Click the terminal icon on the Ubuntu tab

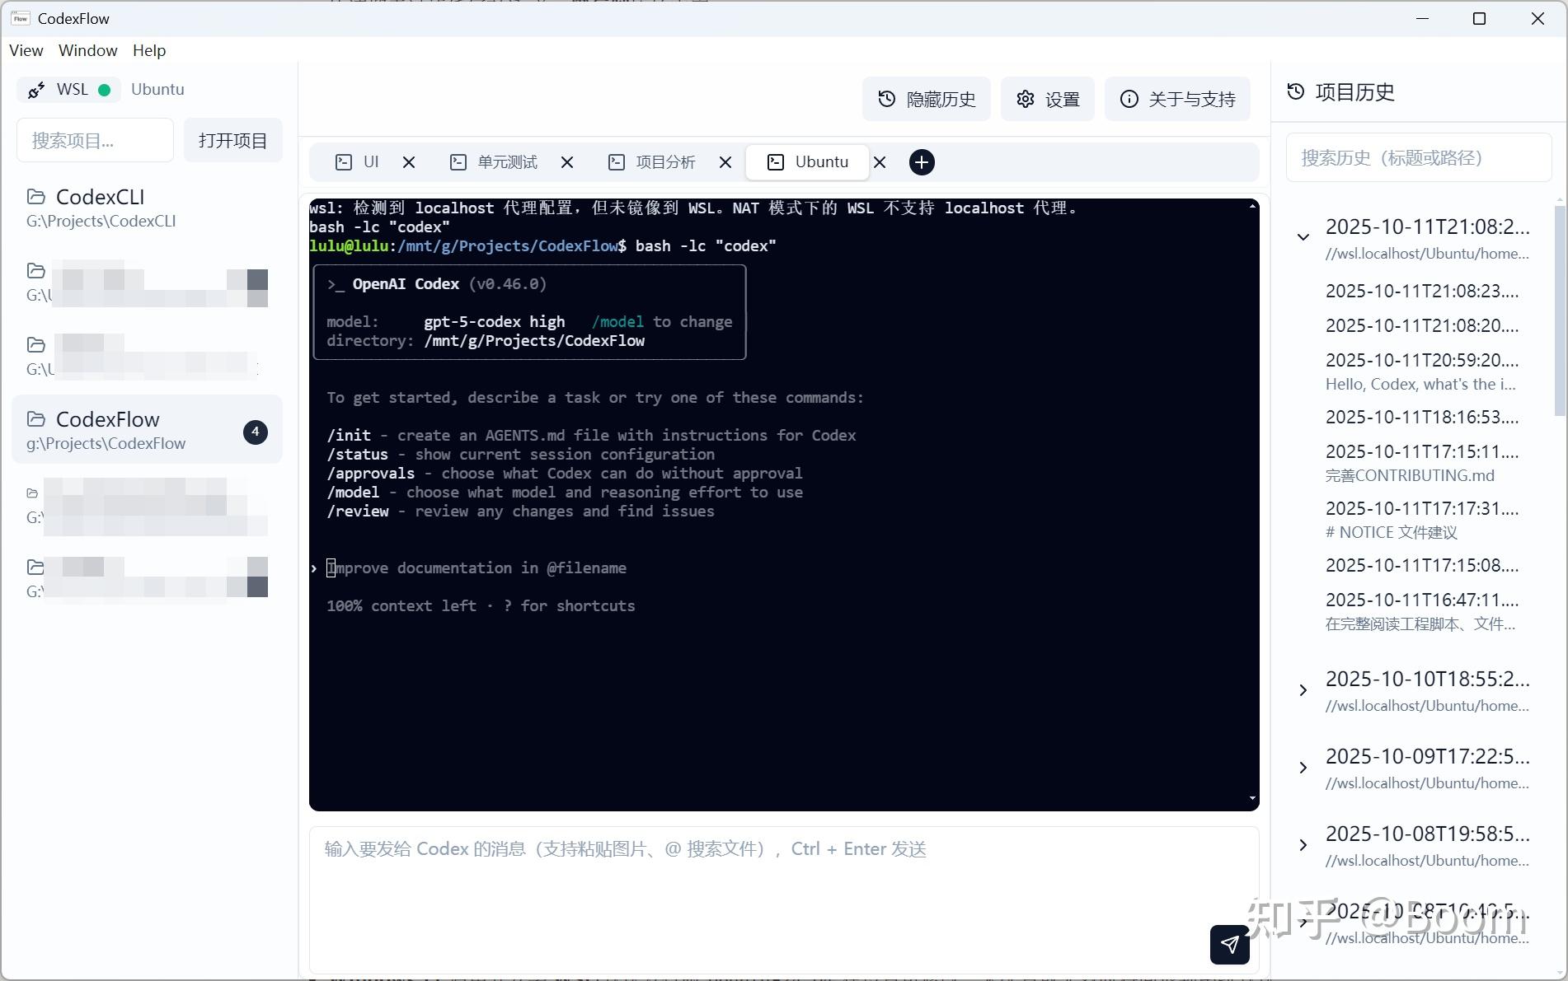click(774, 162)
